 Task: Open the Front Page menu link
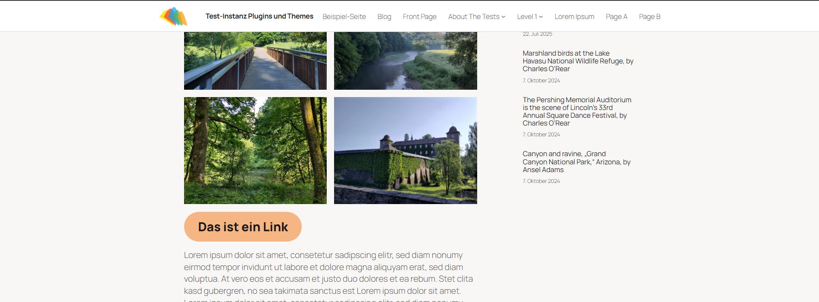[419, 16]
